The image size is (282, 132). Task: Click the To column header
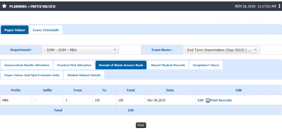pyautogui.click(x=104, y=90)
